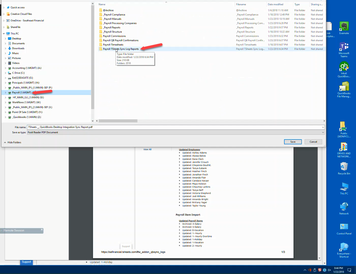Open the Control Panel desktop icon
Viewport: 356px width, 274px height.
coord(344,228)
